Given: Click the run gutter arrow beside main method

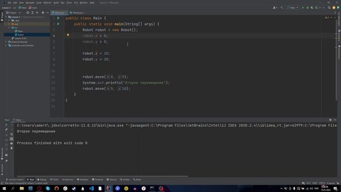Looking at the screenshot, I should click(58, 24).
